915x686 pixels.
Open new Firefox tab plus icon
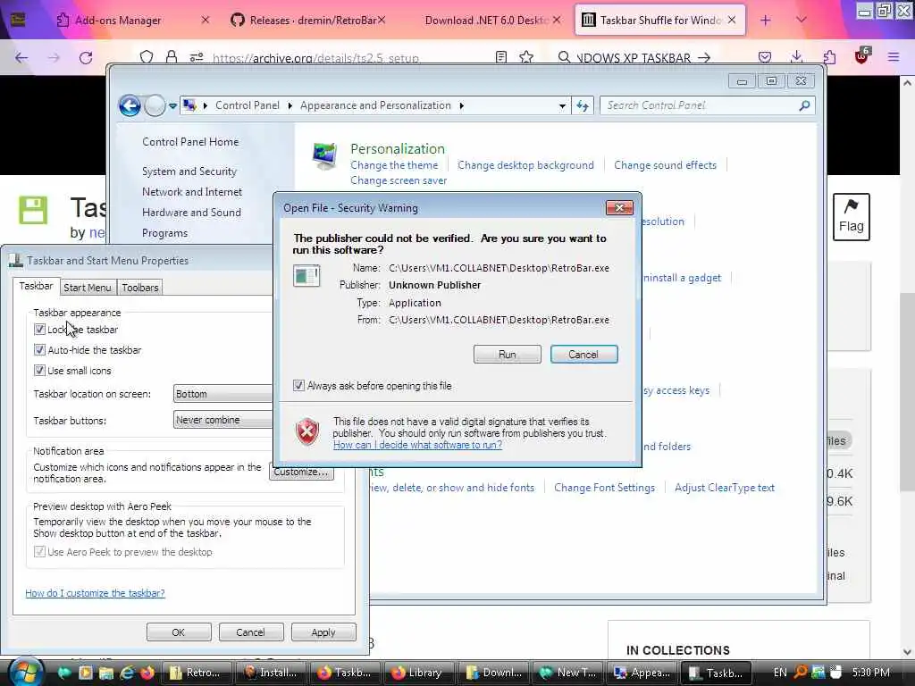(766, 21)
